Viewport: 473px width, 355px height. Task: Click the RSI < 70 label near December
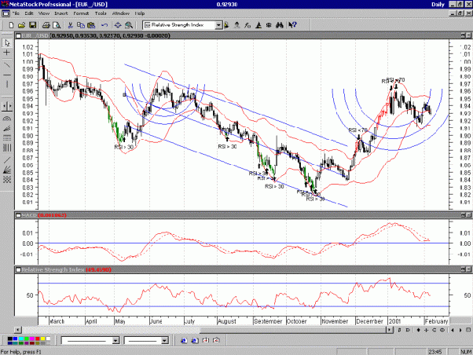(x=357, y=130)
